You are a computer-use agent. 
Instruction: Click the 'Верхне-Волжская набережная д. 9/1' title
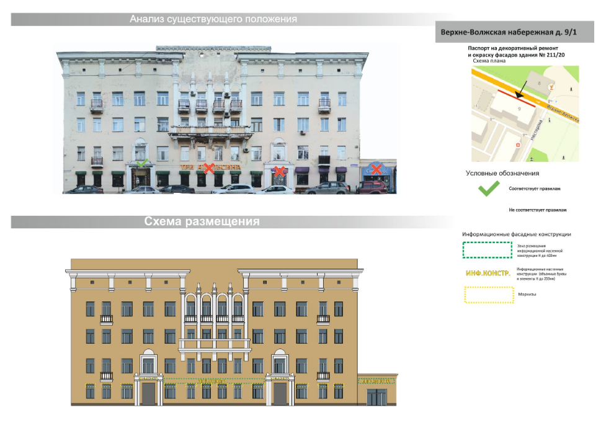[506, 32]
